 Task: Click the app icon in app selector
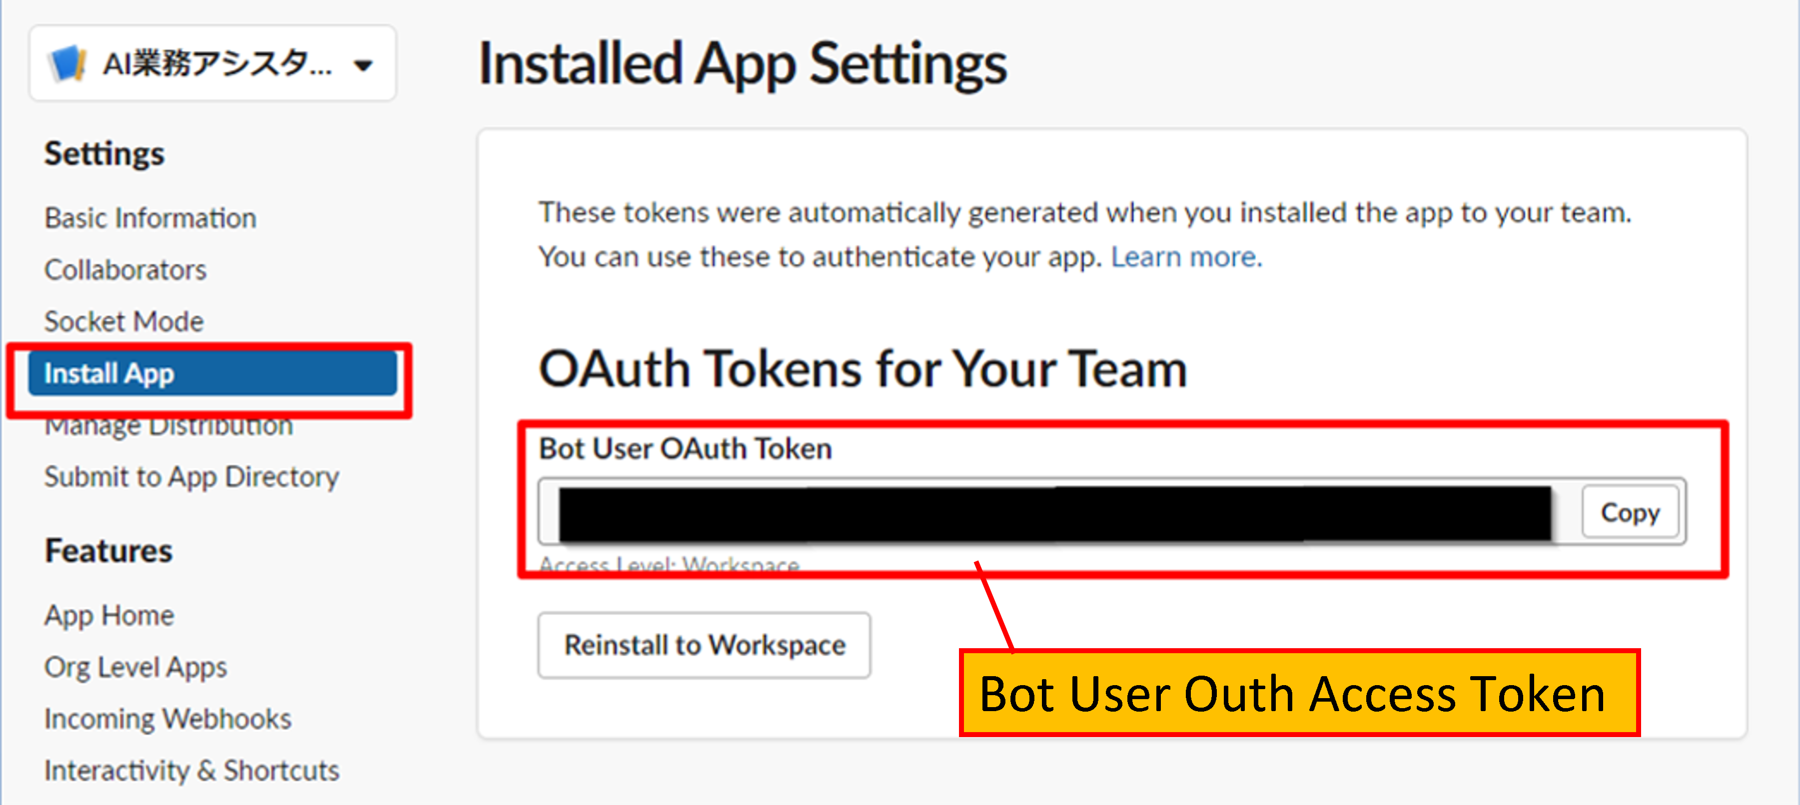66,63
